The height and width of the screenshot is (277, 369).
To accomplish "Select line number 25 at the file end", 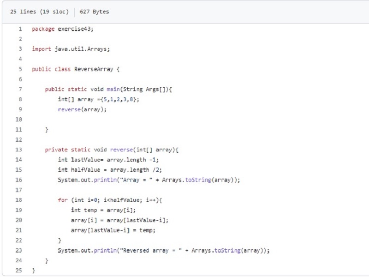I will [18, 271].
